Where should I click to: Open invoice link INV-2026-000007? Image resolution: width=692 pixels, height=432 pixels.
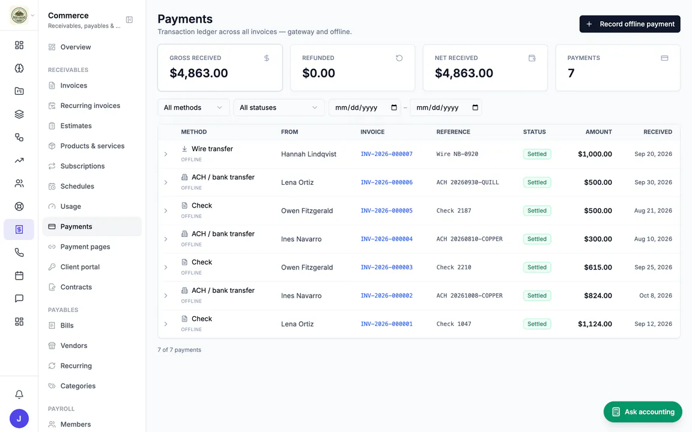[387, 154]
